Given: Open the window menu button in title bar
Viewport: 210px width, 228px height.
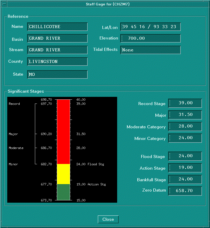Looking at the screenshot, I should [4, 4].
